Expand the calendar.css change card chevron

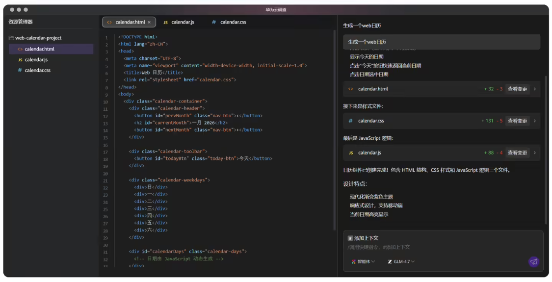click(x=535, y=121)
